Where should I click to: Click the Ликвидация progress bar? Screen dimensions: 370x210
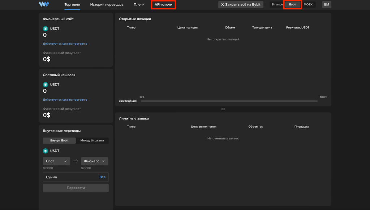(x=229, y=101)
